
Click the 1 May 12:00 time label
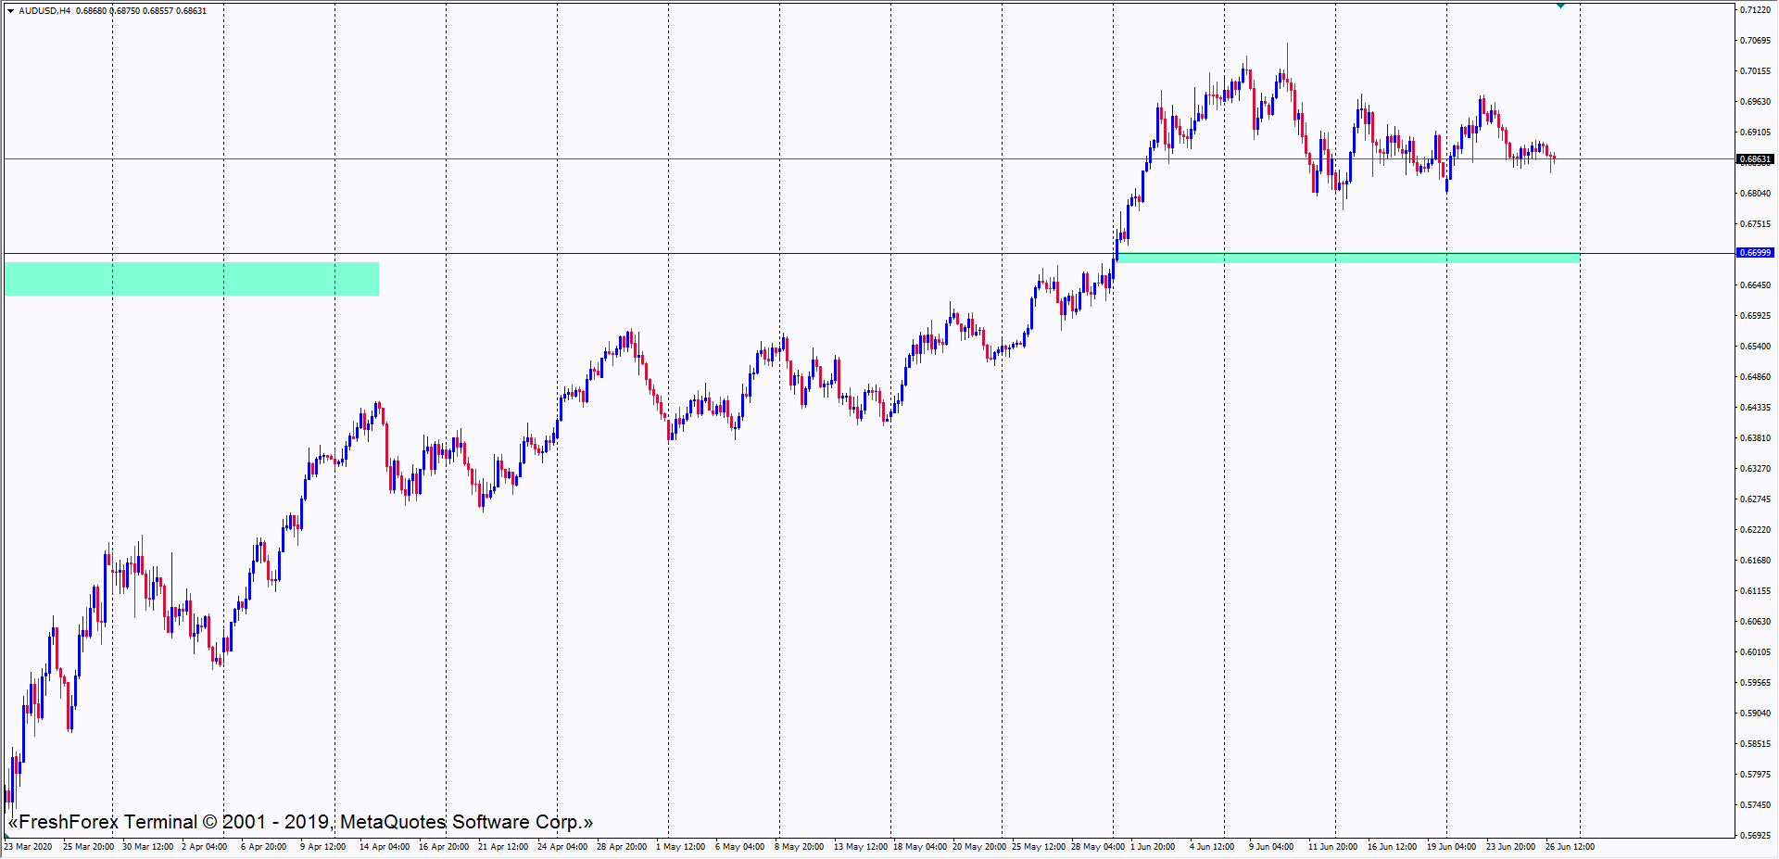coord(681,847)
